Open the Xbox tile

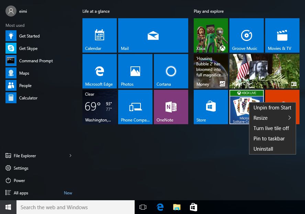point(211,35)
